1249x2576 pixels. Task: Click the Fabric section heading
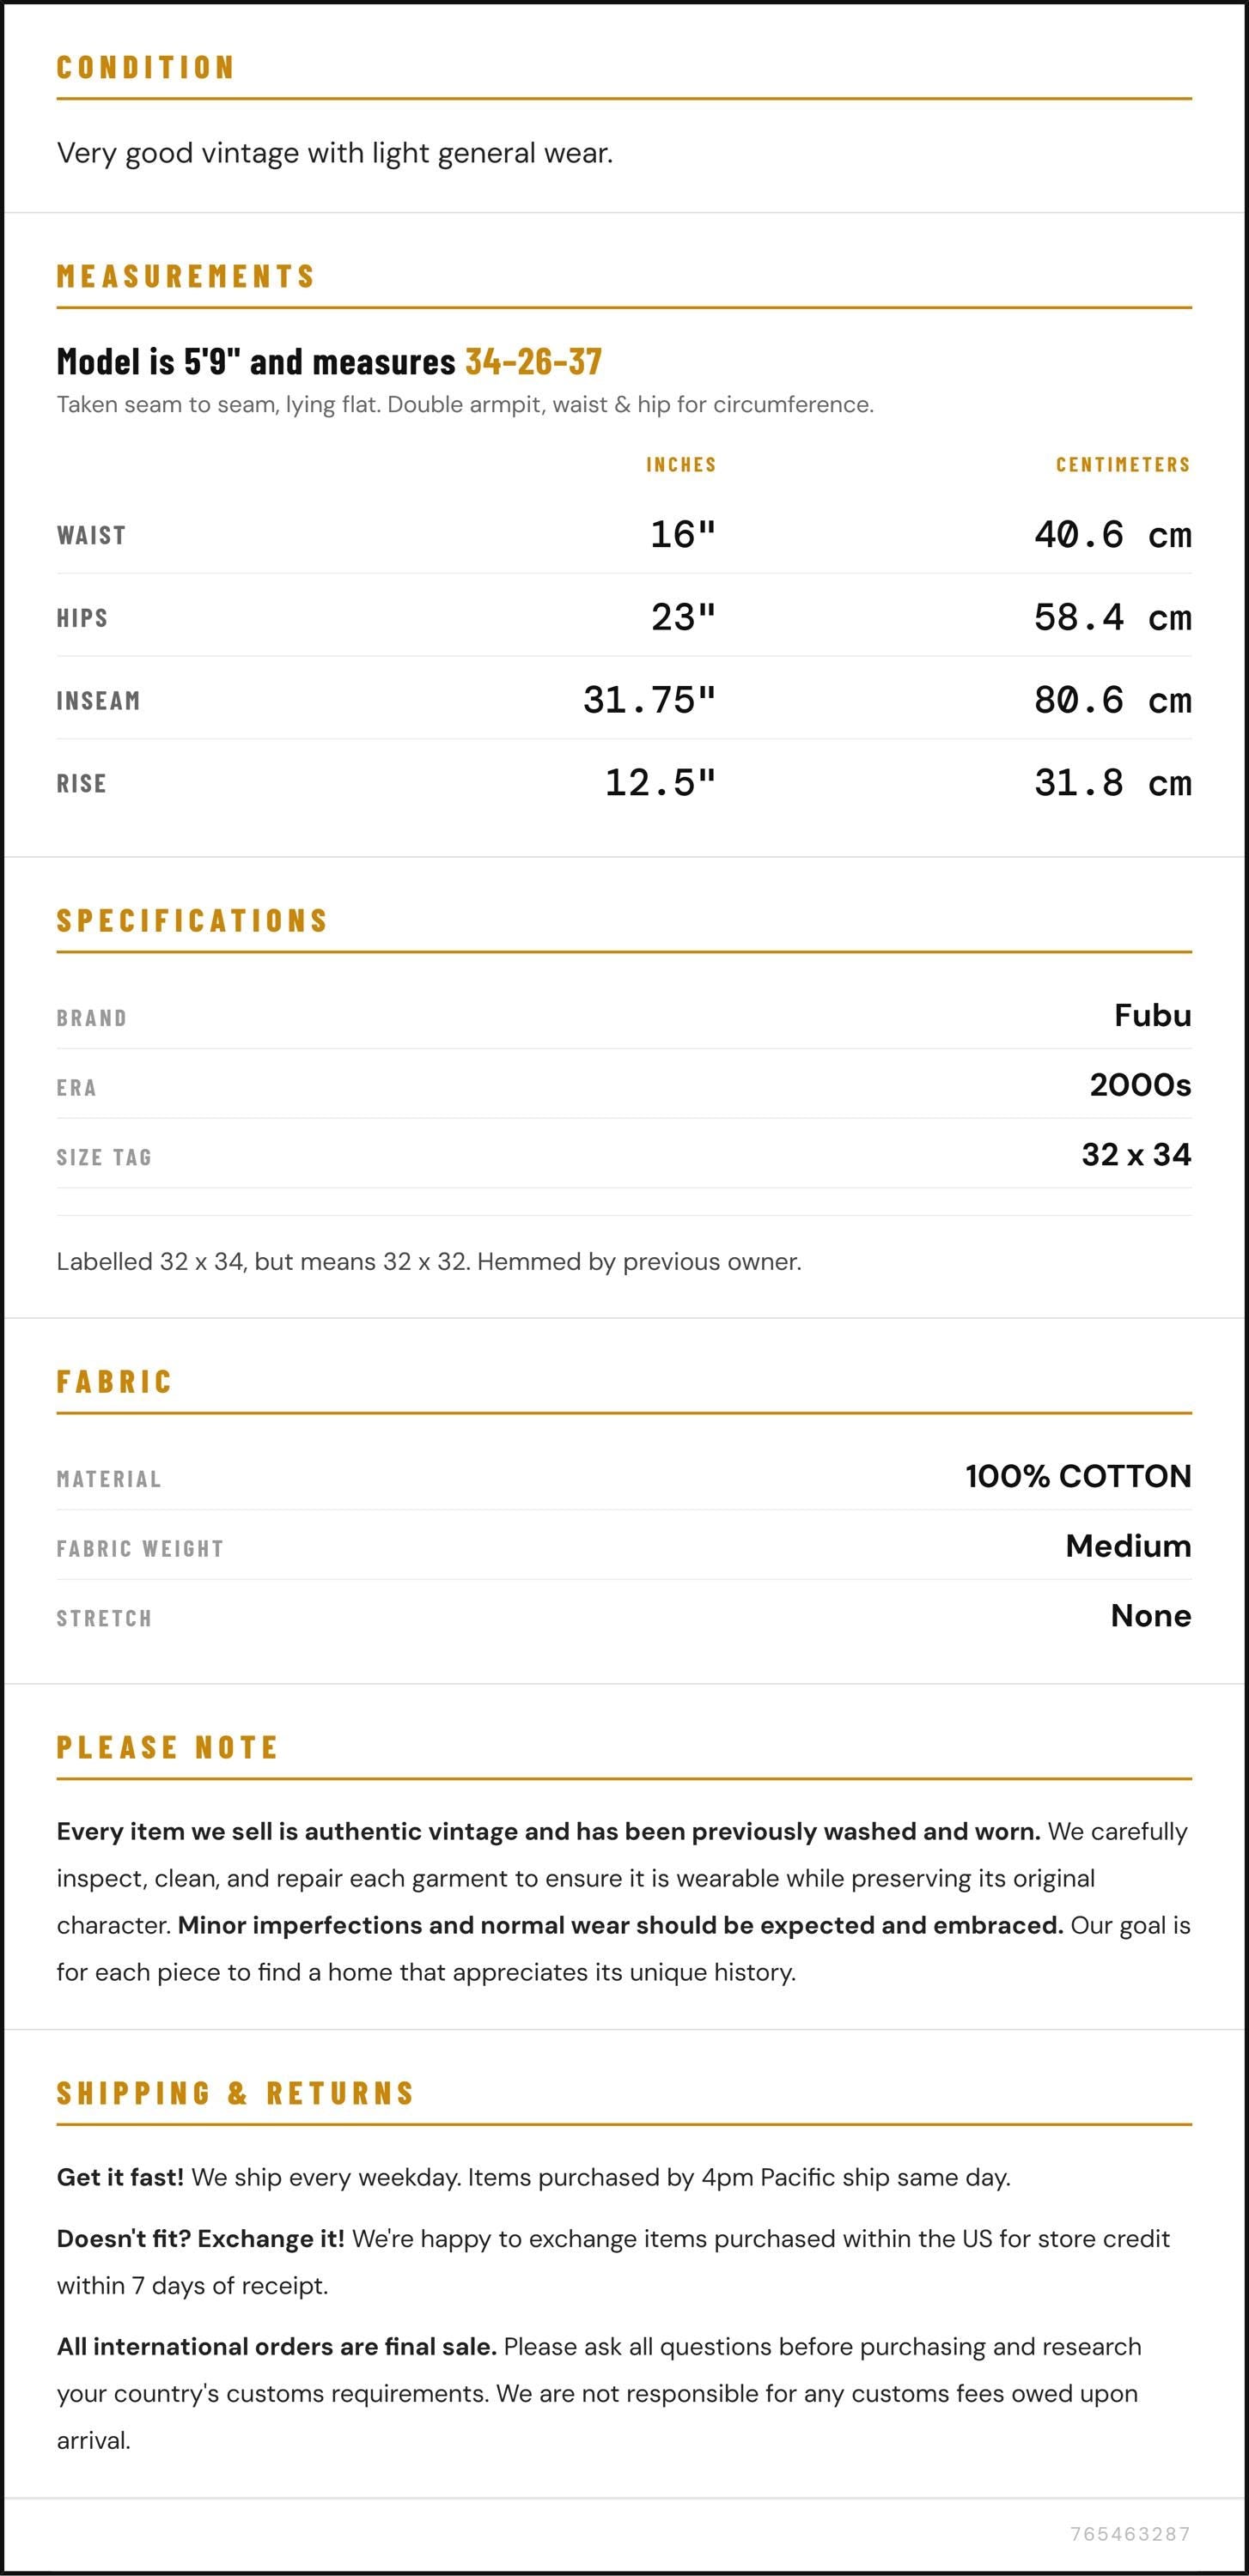click(115, 1382)
